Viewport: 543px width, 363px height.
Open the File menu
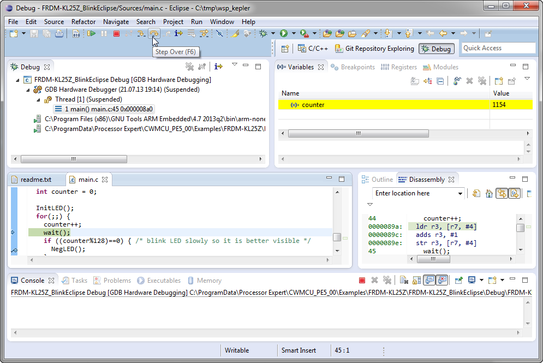tap(13, 22)
